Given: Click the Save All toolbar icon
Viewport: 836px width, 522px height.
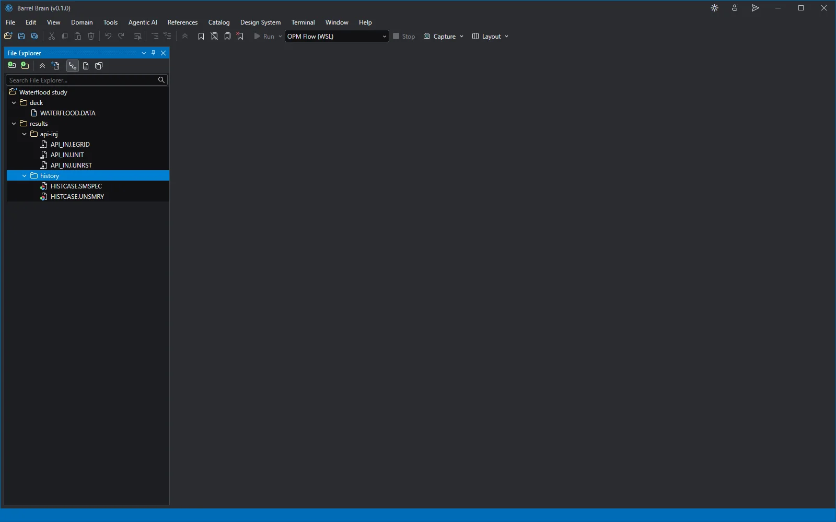Looking at the screenshot, I should (x=34, y=36).
